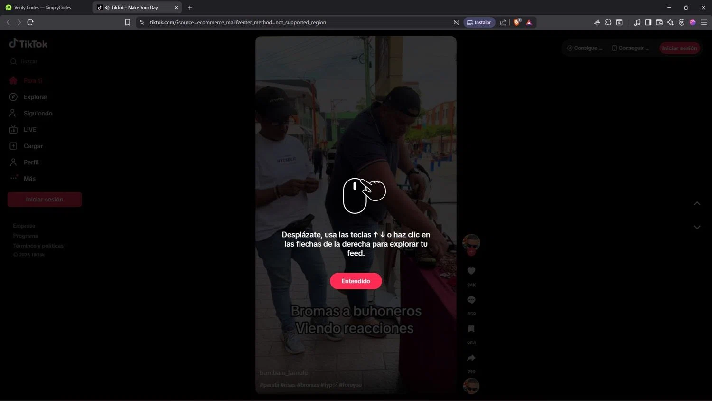Click the down arrow for the next video

(697, 227)
